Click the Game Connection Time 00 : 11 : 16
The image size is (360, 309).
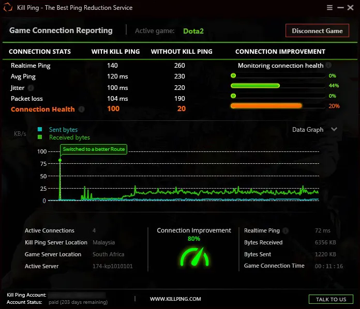pos(329,266)
